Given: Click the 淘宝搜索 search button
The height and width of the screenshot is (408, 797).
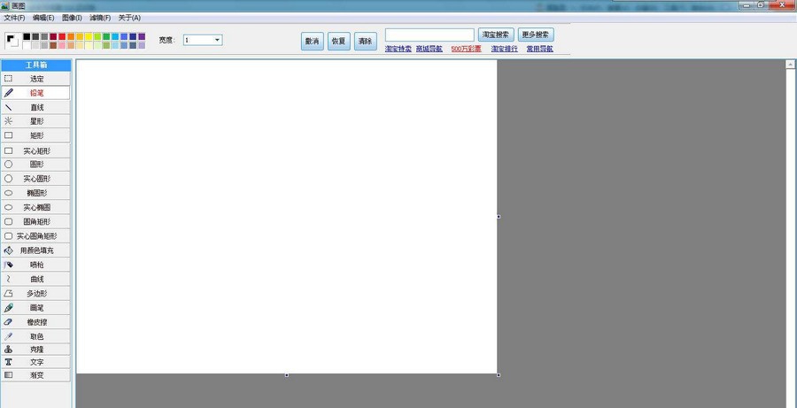Looking at the screenshot, I should coord(496,35).
